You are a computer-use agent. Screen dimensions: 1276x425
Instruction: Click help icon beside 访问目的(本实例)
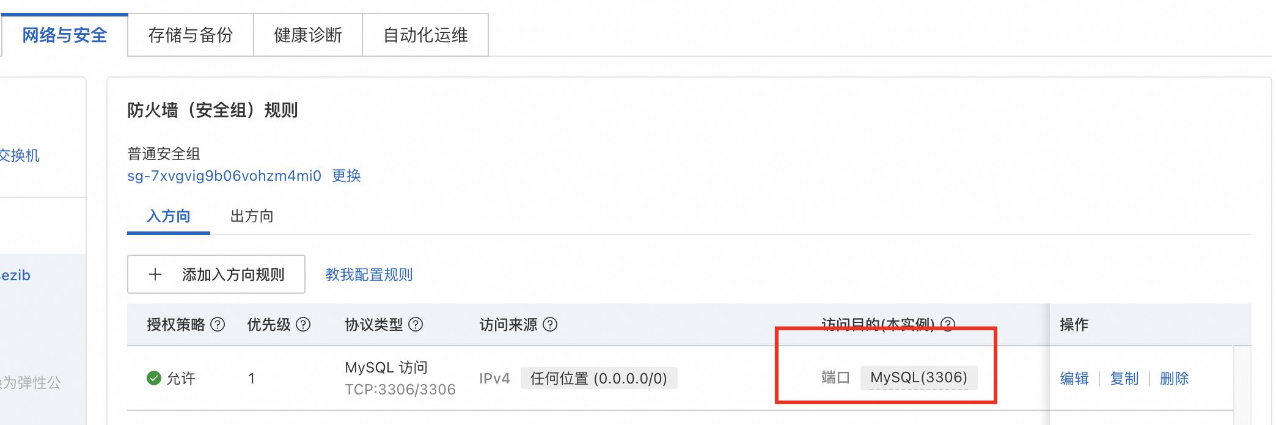coord(948,324)
